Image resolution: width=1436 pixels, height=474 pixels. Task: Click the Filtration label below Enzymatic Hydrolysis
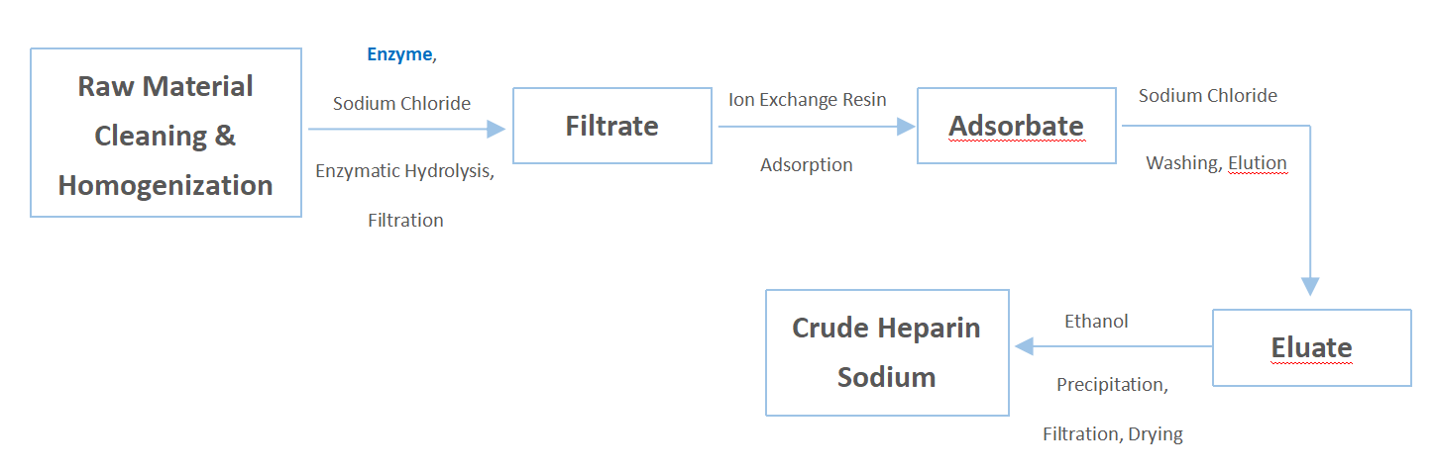(x=405, y=220)
